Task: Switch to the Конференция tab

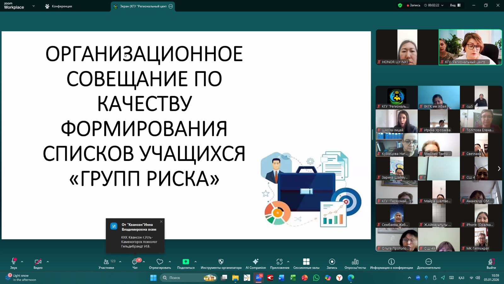Action: coord(59,6)
